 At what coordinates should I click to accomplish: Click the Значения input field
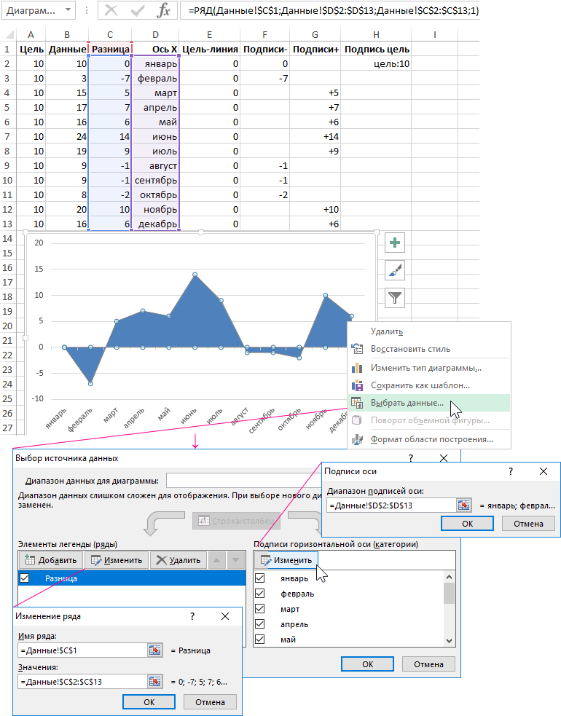pyautogui.click(x=82, y=681)
